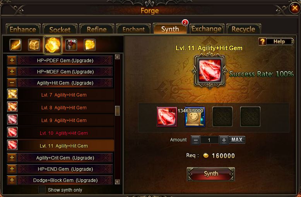Select the sword category icon
The height and width of the screenshot is (197, 301).
pos(15,45)
